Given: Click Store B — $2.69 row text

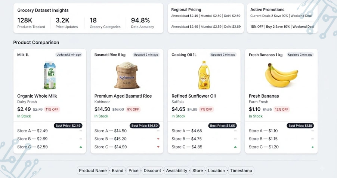Looking at the screenshot, I should point(32,139).
